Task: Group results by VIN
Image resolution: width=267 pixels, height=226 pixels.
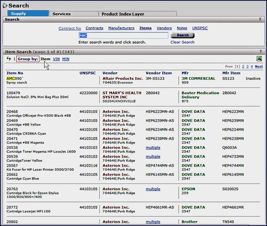Action: click(56, 59)
